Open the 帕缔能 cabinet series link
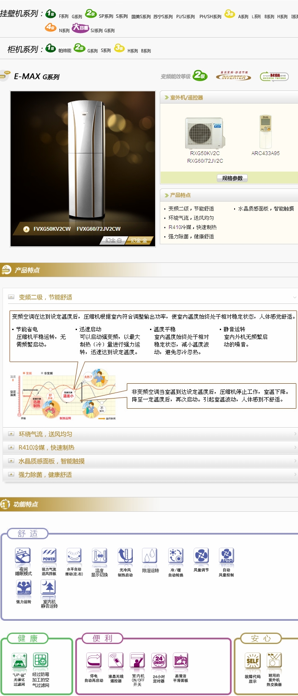 (65, 51)
